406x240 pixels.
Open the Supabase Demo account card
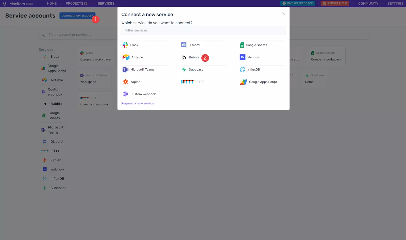(314, 79)
